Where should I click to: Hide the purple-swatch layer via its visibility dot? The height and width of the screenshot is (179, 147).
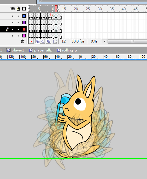coord(13,23)
